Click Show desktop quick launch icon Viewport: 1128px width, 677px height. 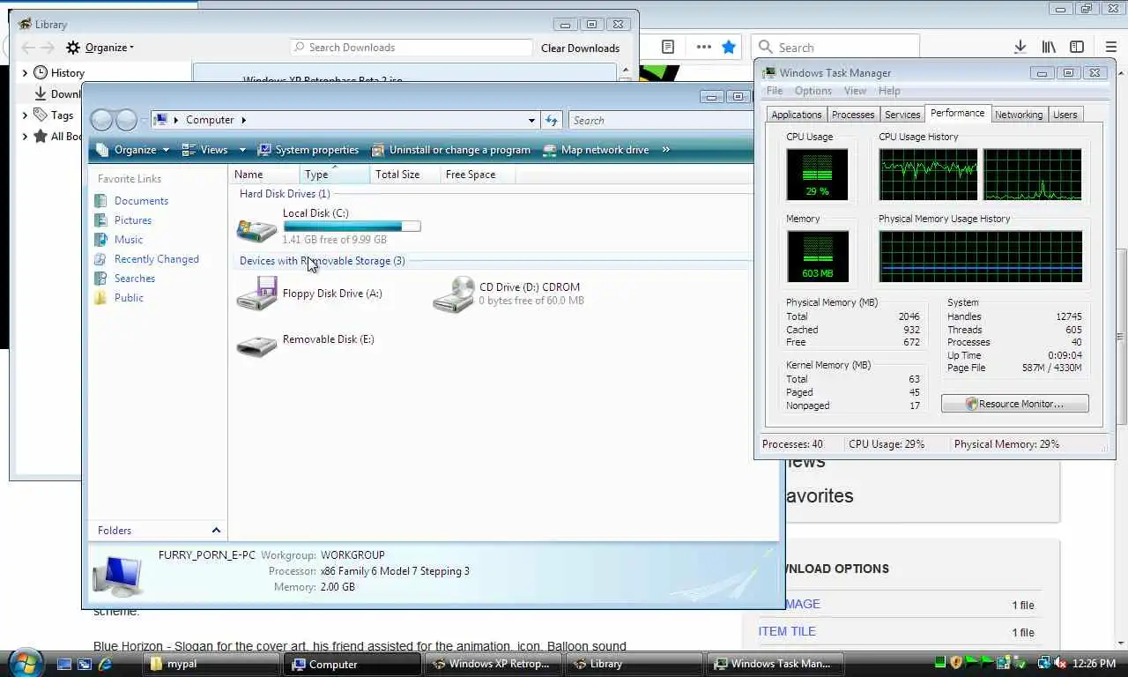pyautogui.click(x=64, y=664)
